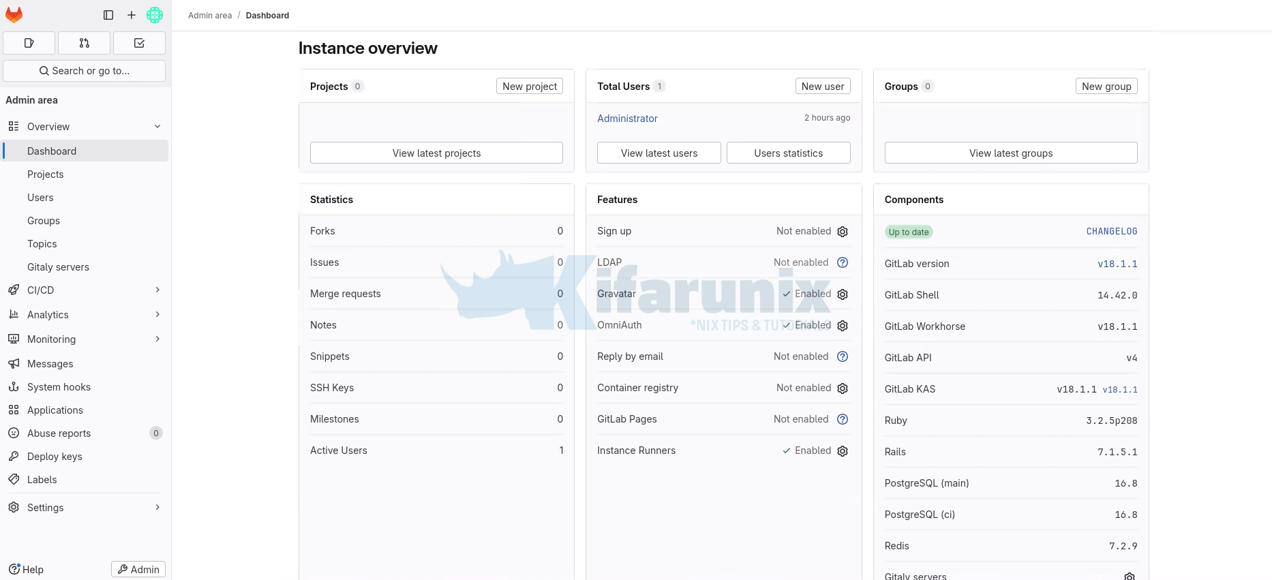The width and height of the screenshot is (1272, 580).
Task: Open assigned issues shortcut icon
Action: coord(29,43)
